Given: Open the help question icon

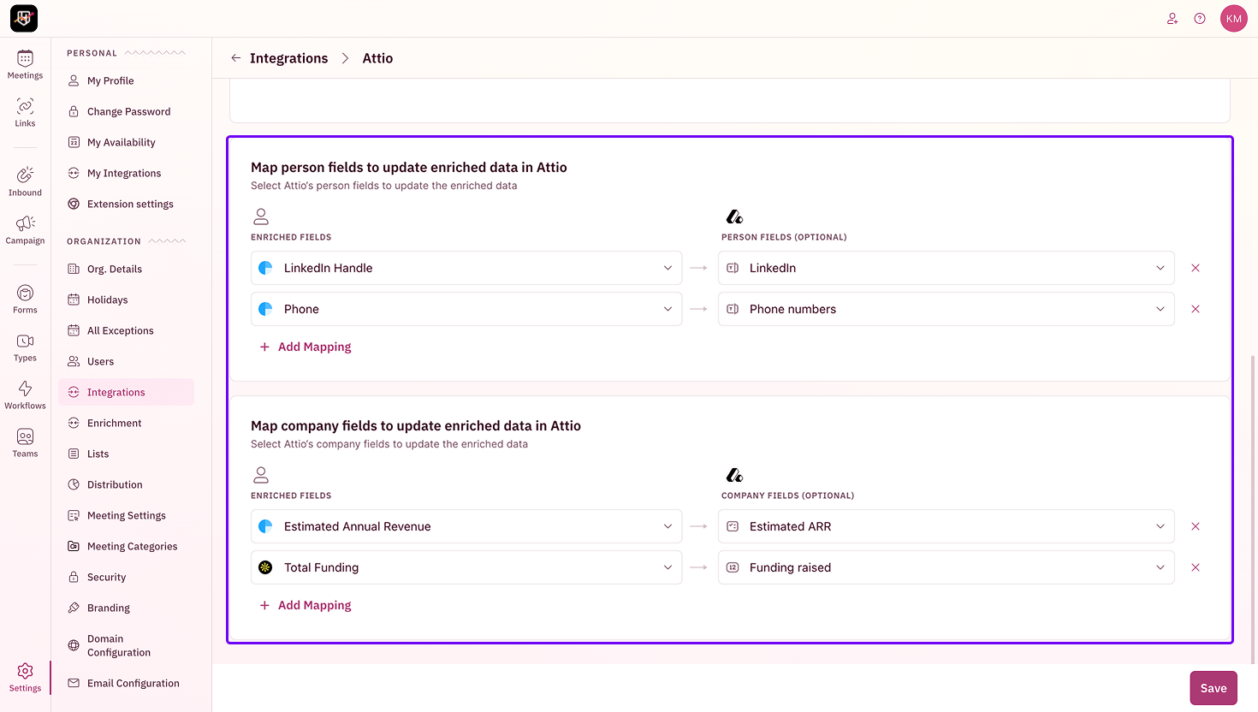Looking at the screenshot, I should (x=1200, y=18).
